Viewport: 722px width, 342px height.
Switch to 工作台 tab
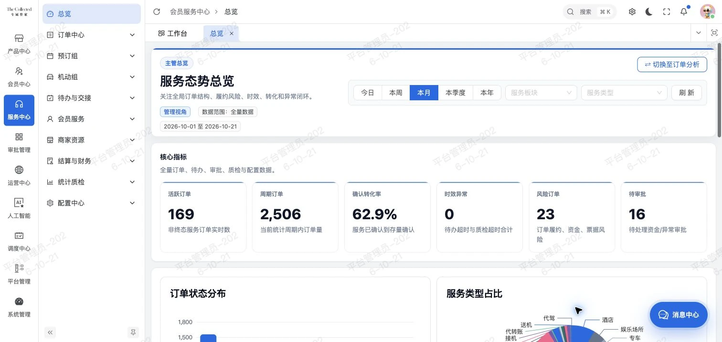tap(172, 33)
